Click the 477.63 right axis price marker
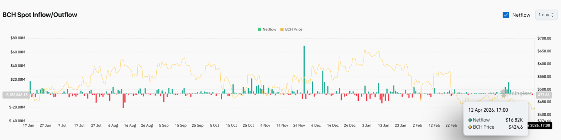 pos(544,95)
